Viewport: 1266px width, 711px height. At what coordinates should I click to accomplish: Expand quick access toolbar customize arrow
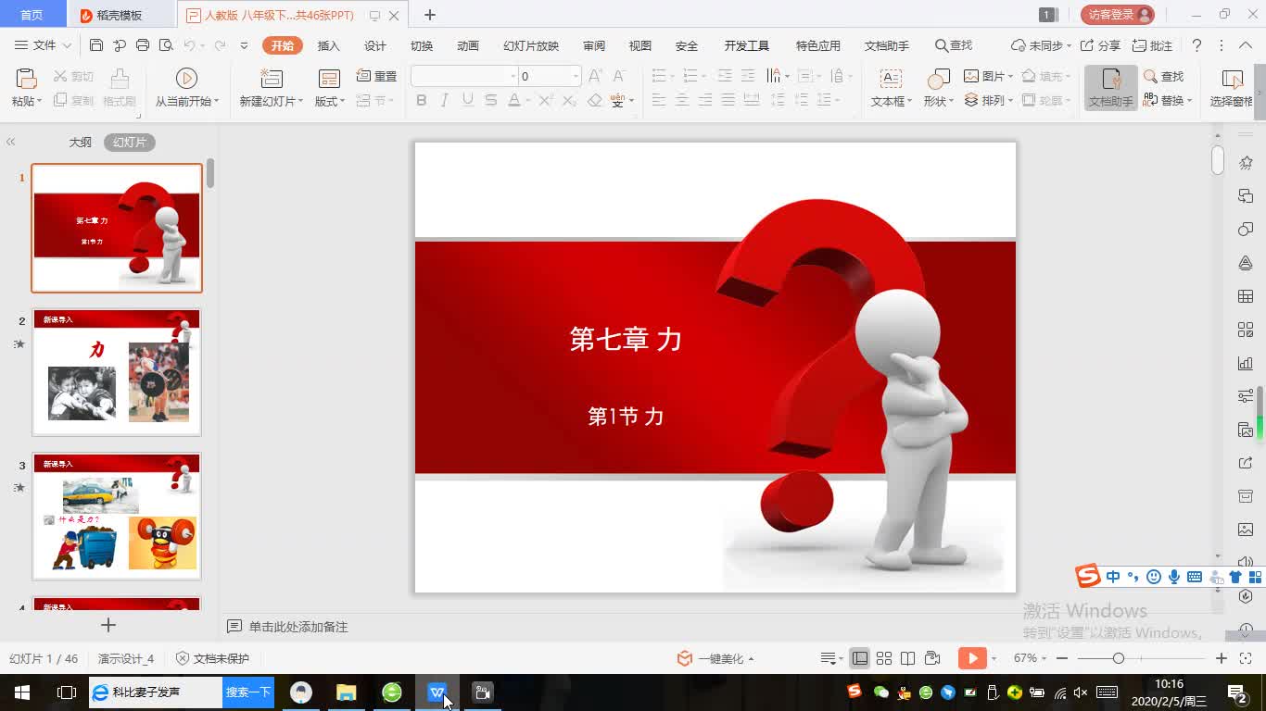pos(244,45)
